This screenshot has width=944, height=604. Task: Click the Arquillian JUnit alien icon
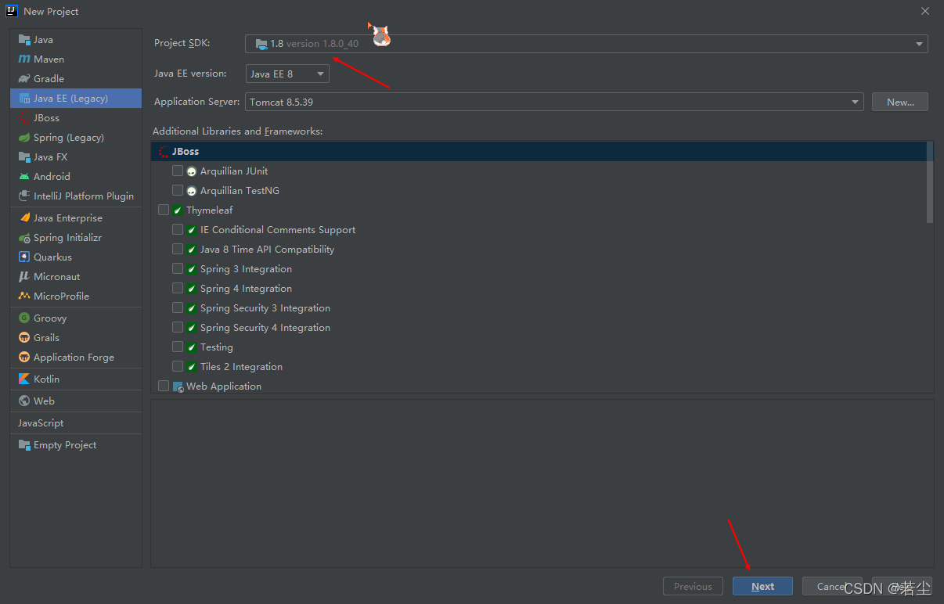coord(192,171)
